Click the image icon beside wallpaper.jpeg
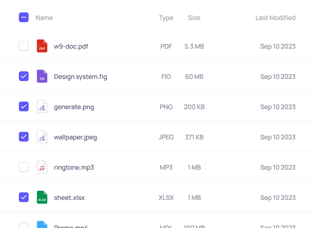 point(42,137)
